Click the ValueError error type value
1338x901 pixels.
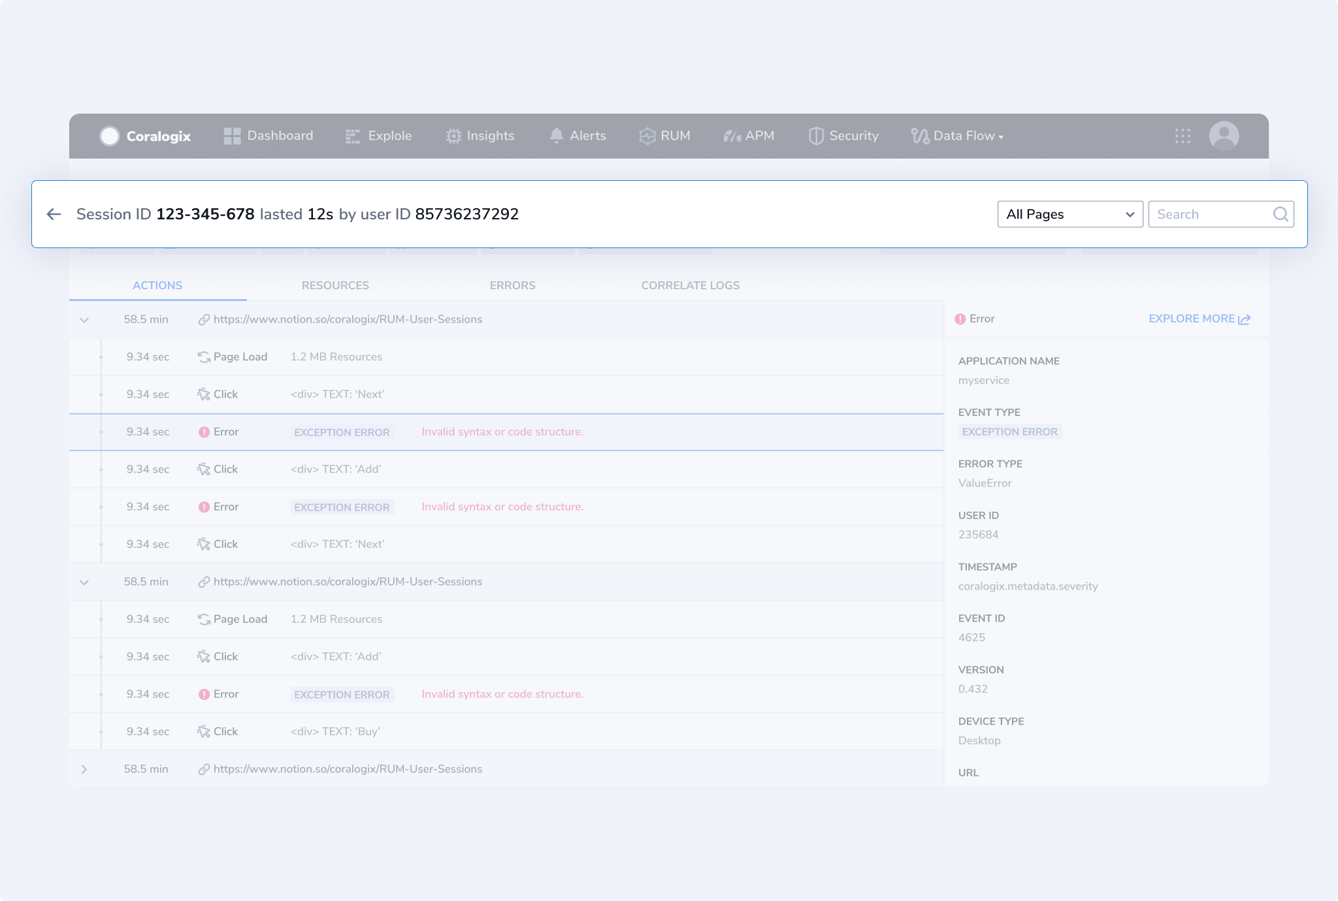[x=985, y=483]
